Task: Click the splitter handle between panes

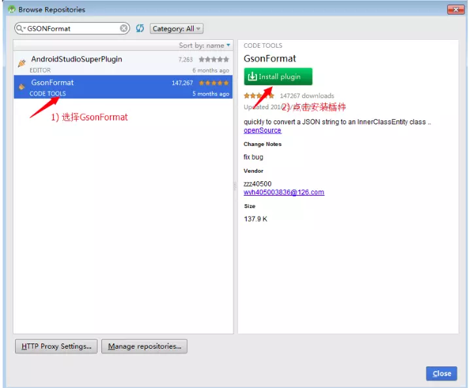Action: (235, 186)
